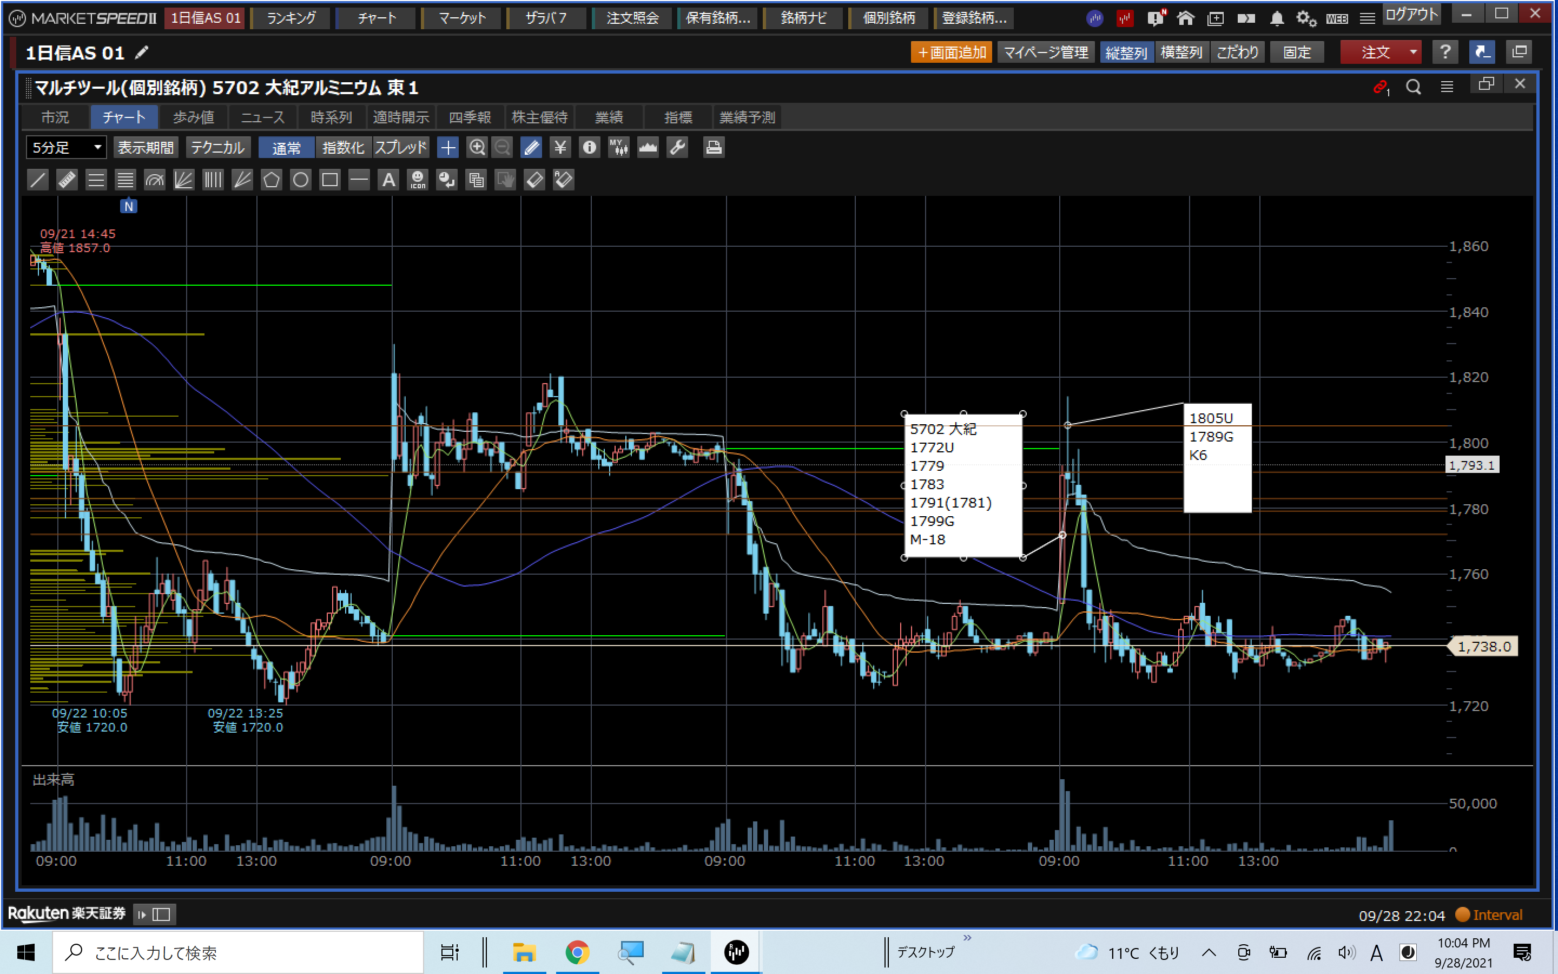
Task: Toggle the crosshair cursor button
Action: 447,148
